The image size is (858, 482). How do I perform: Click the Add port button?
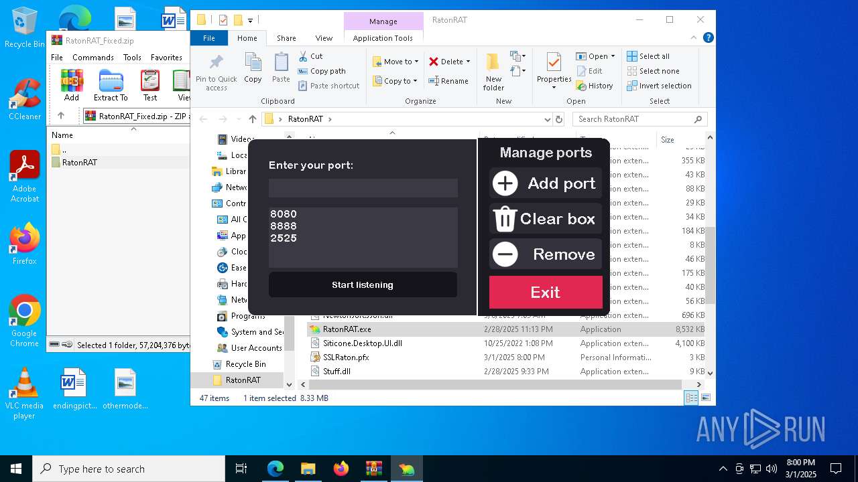pyautogui.click(x=545, y=183)
